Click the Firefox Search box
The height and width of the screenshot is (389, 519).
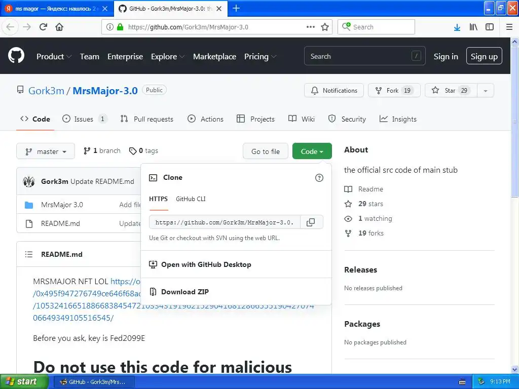tap(376, 27)
